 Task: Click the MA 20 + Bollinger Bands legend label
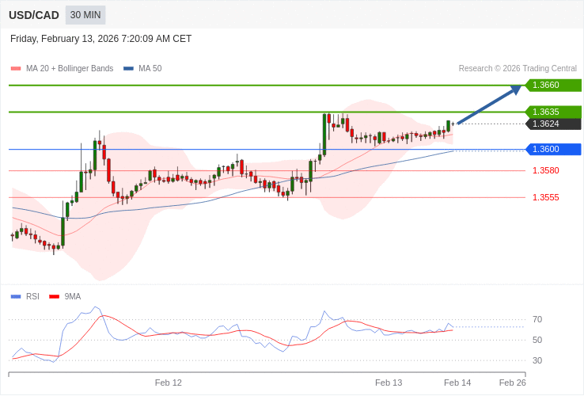pyautogui.click(x=70, y=69)
